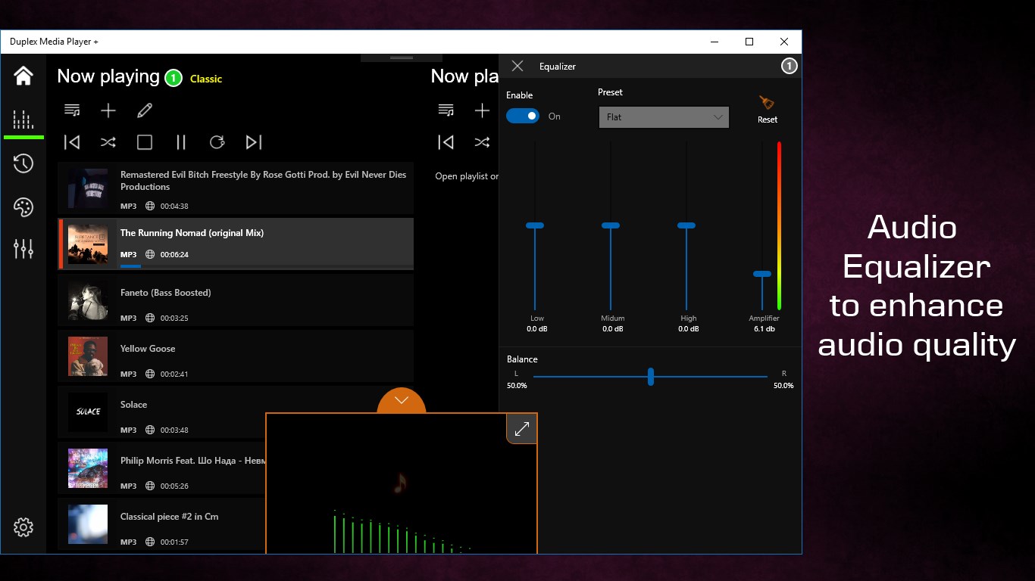Open the playlist icon in second player
Image resolution: width=1035 pixels, height=581 pixels.
[x=446, y=110]
